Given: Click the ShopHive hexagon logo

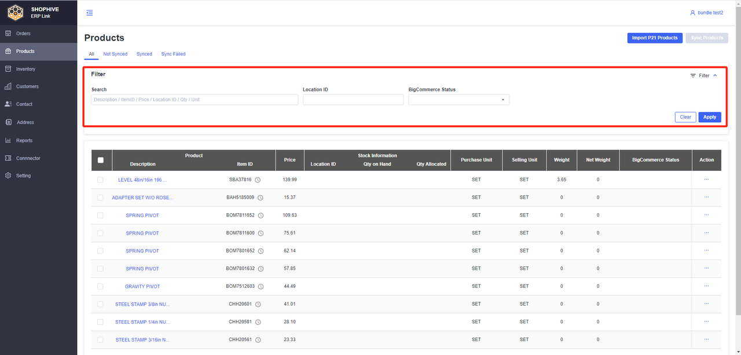Looking at the screenshot, I should coord(15,12).
